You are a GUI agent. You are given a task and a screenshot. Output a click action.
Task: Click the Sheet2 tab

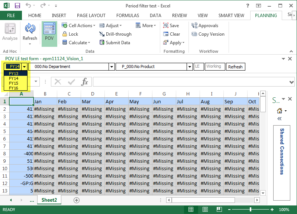49,200
